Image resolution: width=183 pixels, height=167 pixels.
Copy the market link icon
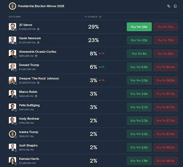[x=169, y=6]
